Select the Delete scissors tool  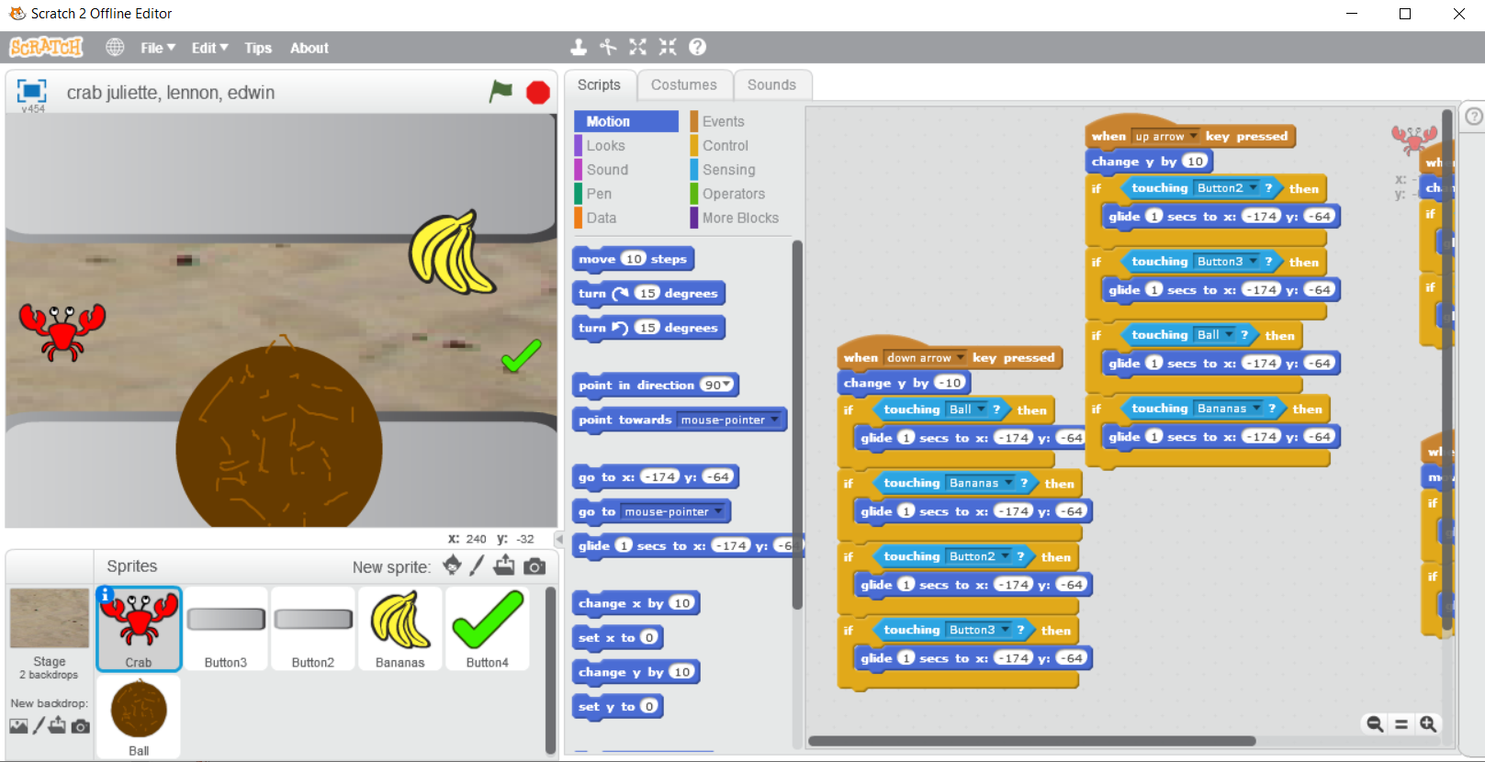(608, 47)
